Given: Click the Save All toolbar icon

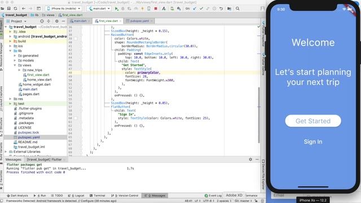Looking at the screenshot, I should click(x=9, y=8).
